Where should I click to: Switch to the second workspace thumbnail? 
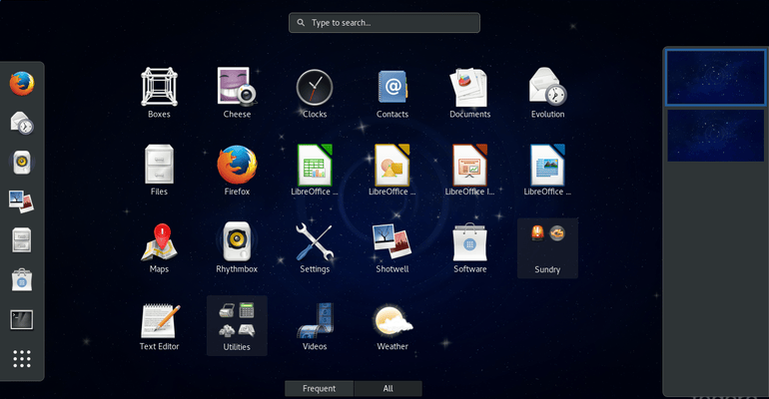pyautogui.click(x=715, y=136)
